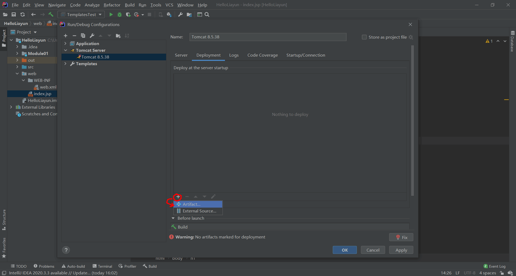This screenshot has height=276, width=516.
Task: Click the warning indicator in editor
Action: coord(489,41)
